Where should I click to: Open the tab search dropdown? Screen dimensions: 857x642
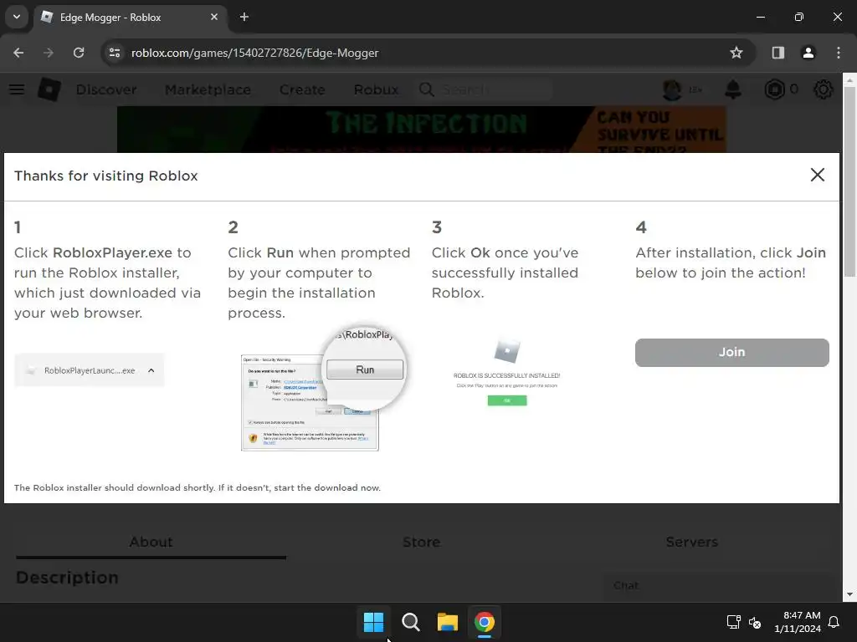click(x=17, y=17)
